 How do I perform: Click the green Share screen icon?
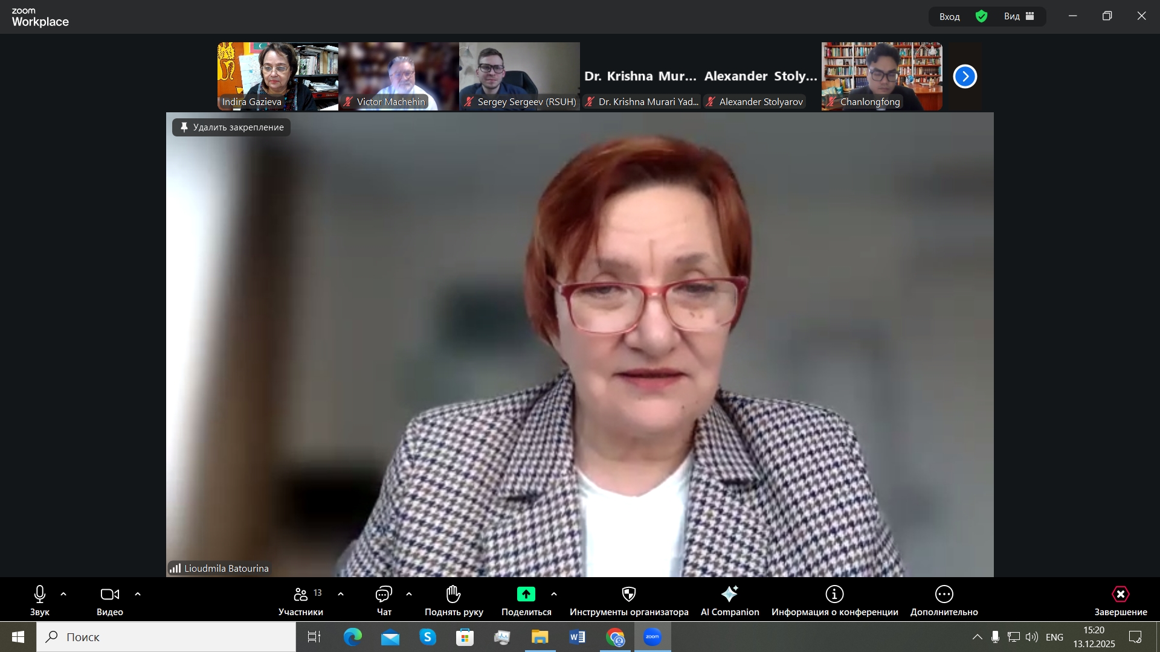(526, 595)
